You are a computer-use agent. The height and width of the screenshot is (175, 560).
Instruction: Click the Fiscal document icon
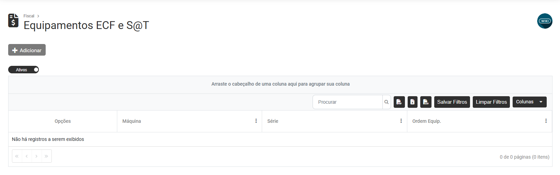(x=13, y=20)
